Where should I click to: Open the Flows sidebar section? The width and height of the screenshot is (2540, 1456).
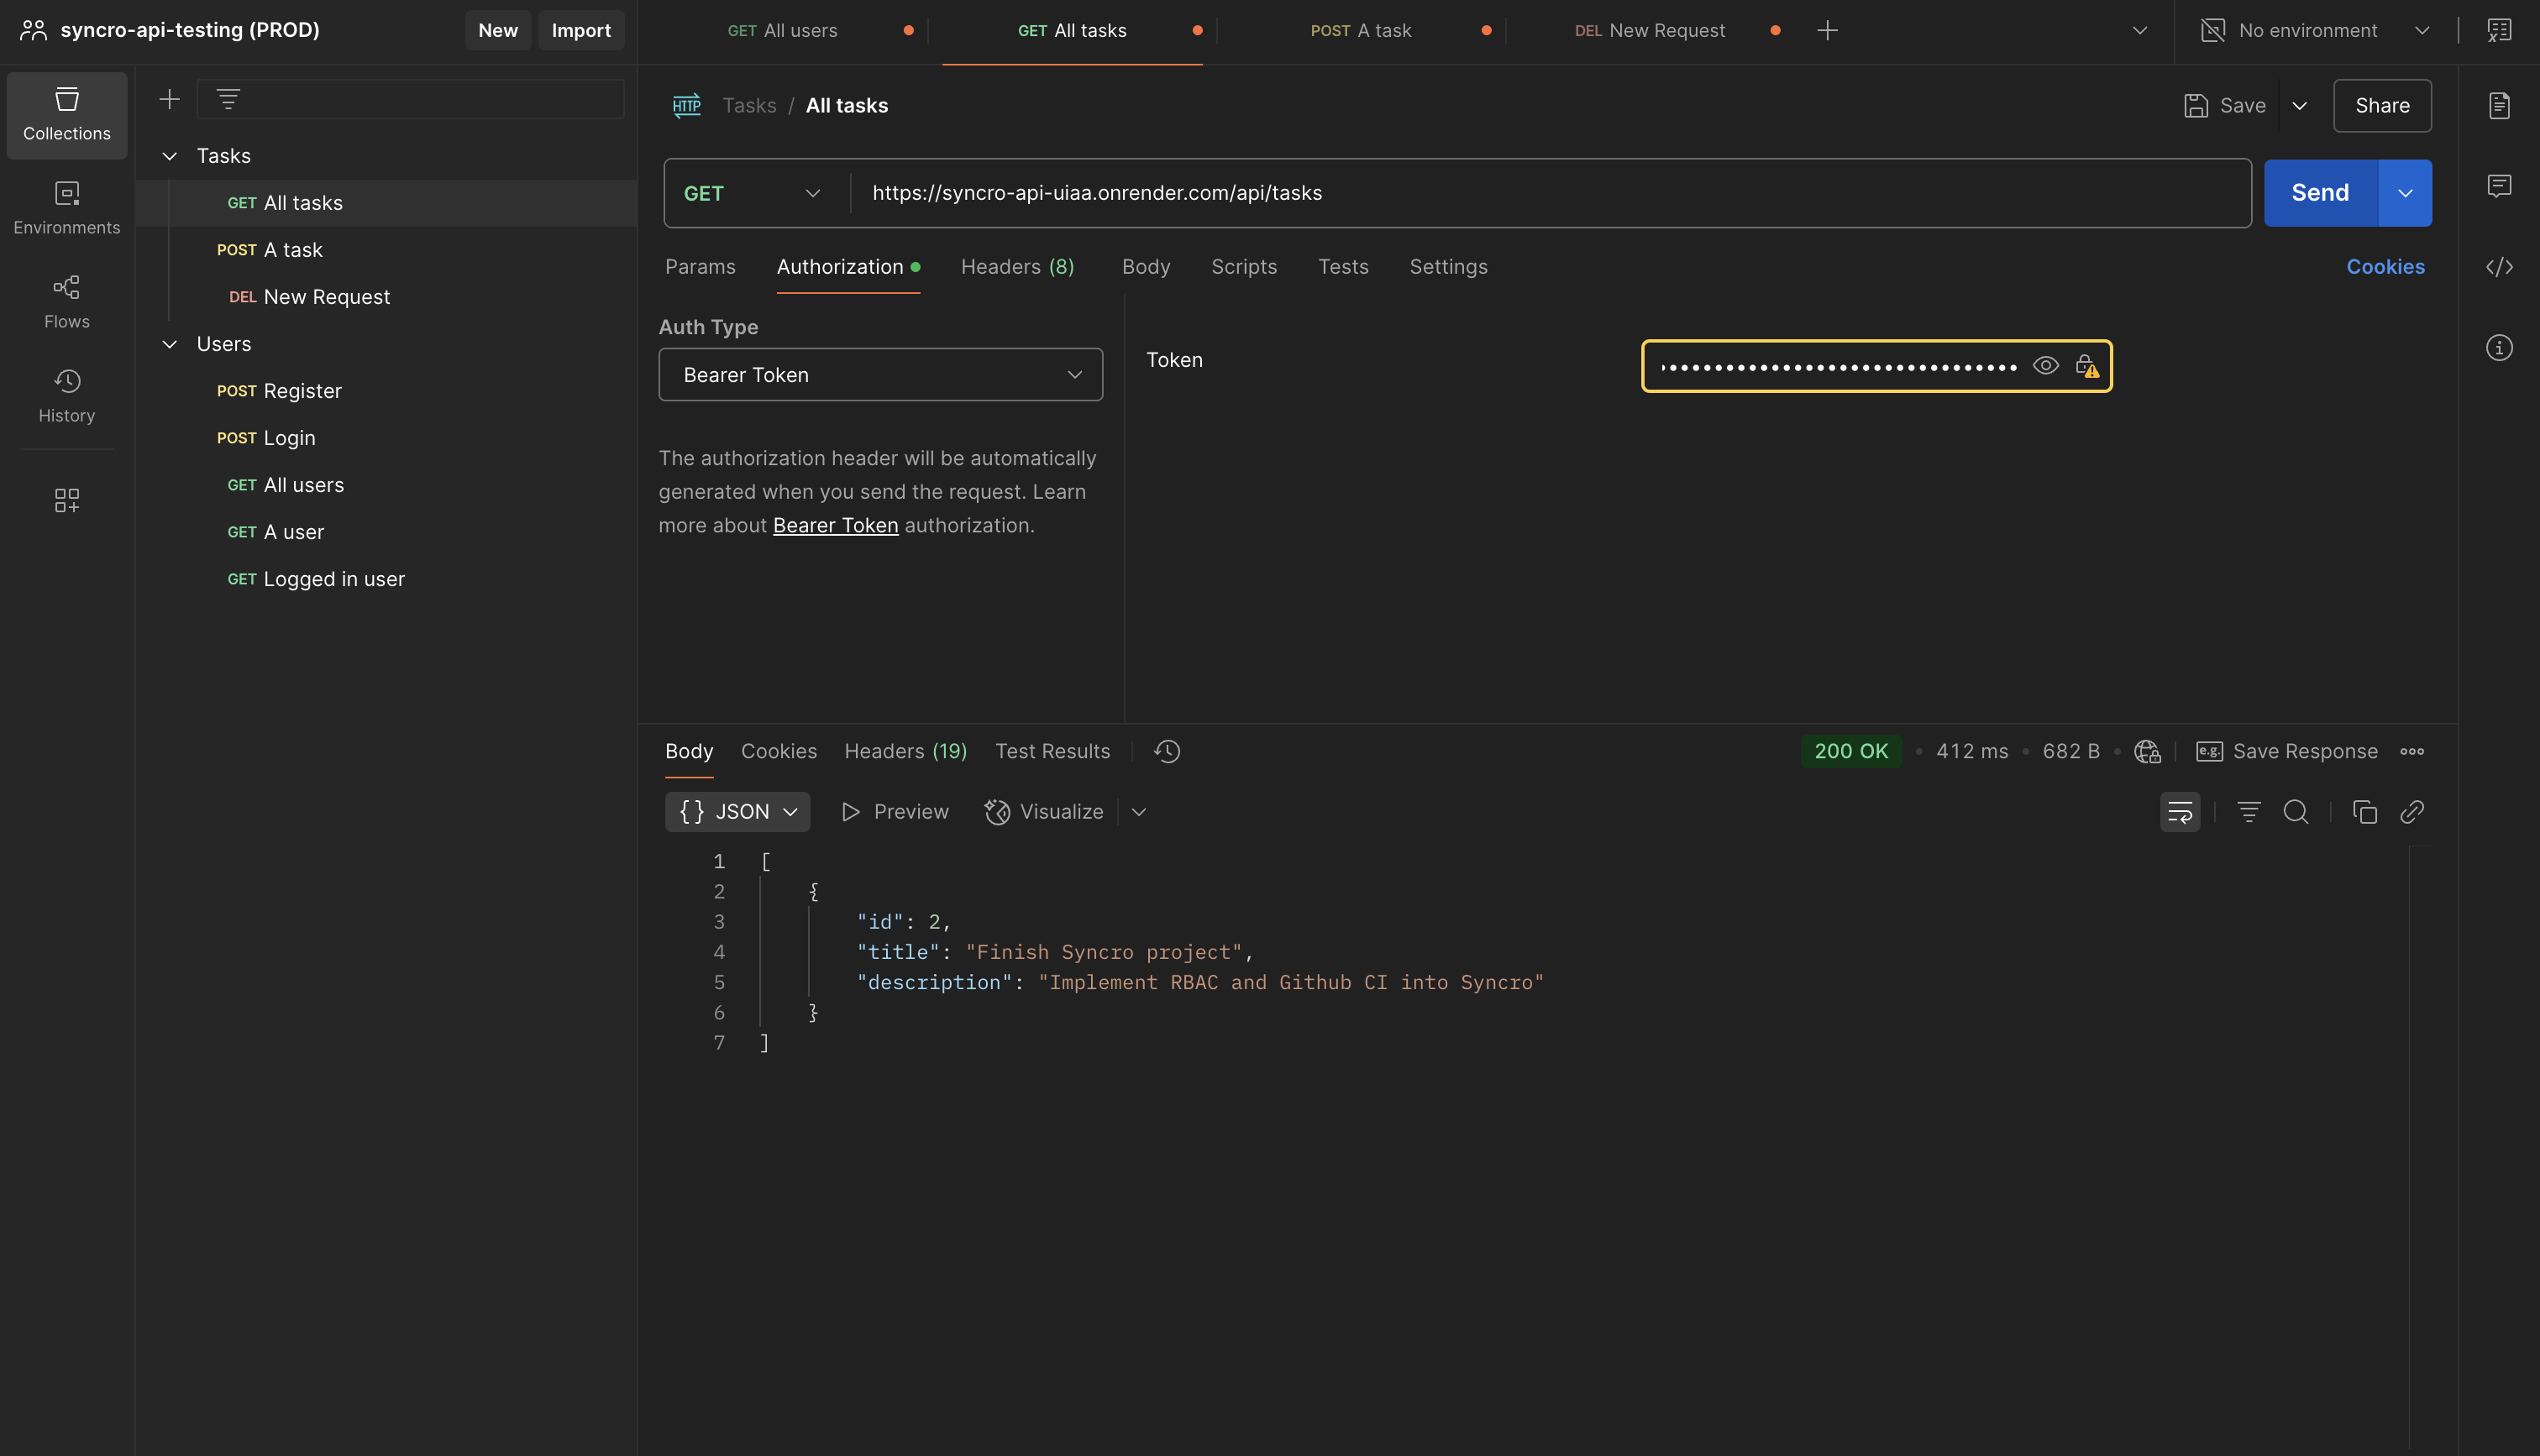click(67, 302)
